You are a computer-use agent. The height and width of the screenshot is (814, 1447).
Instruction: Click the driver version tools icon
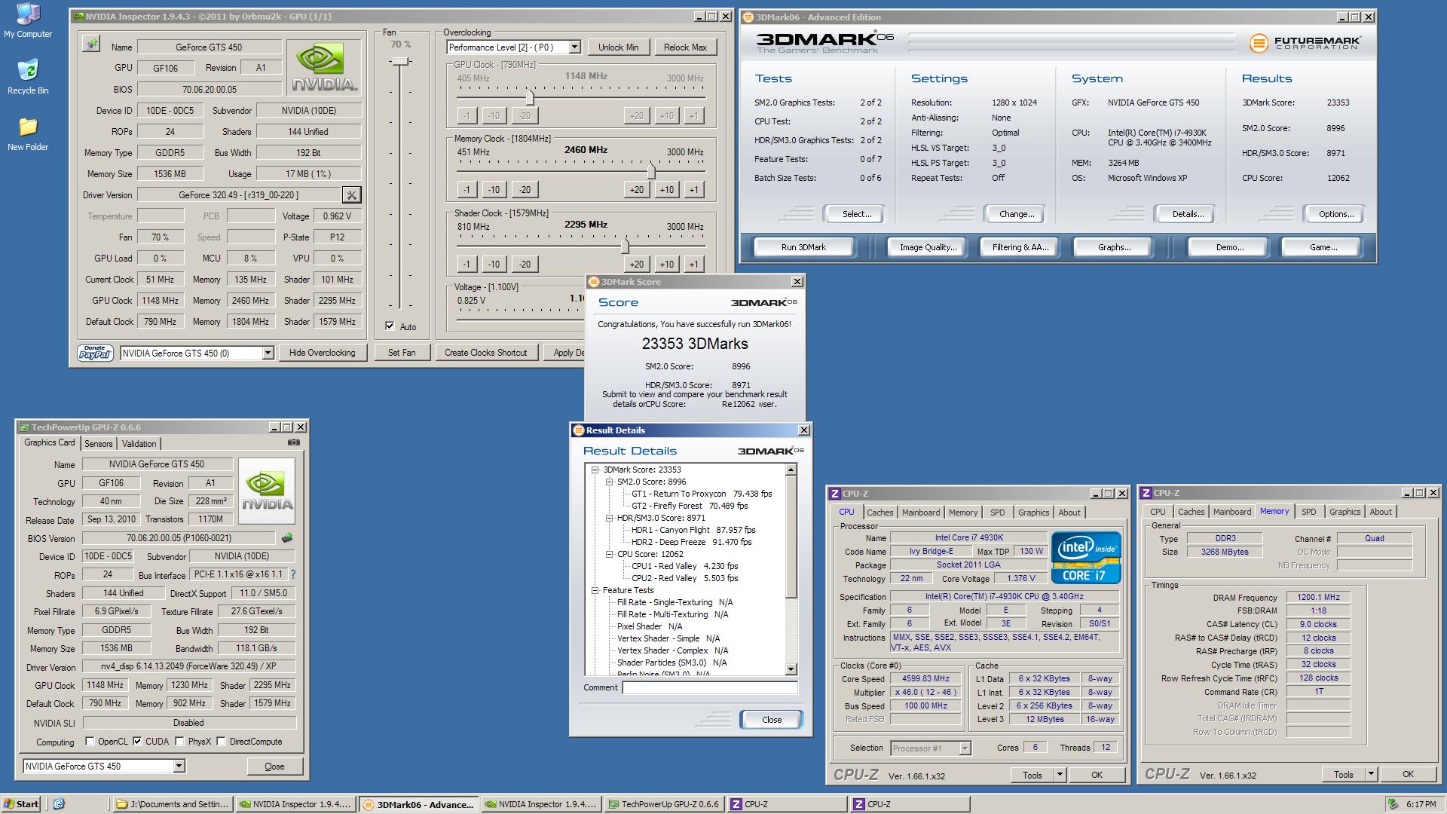point(351,195)
